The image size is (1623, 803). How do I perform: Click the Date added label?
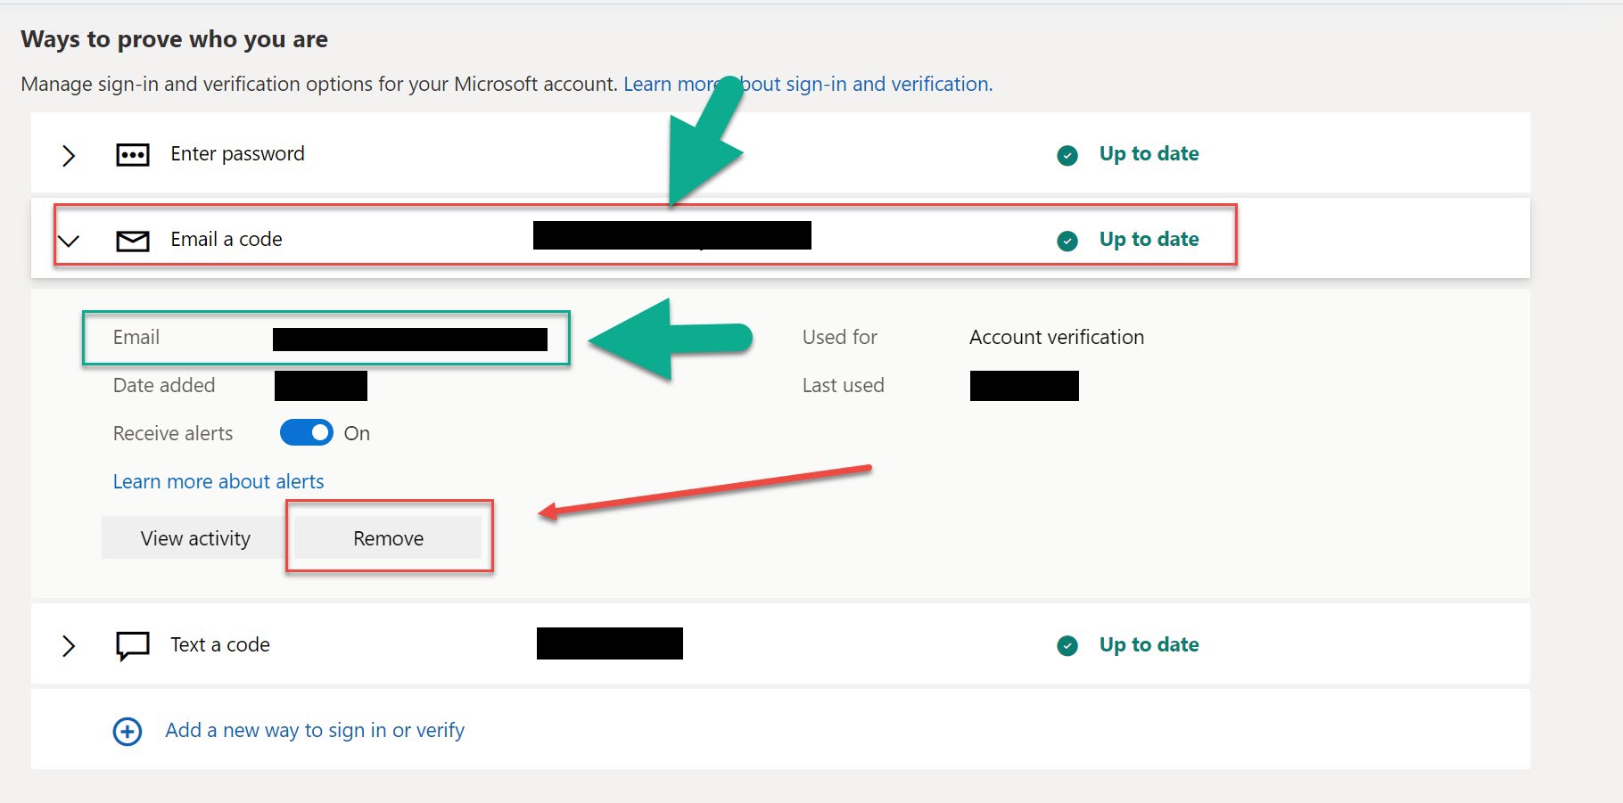164,385
